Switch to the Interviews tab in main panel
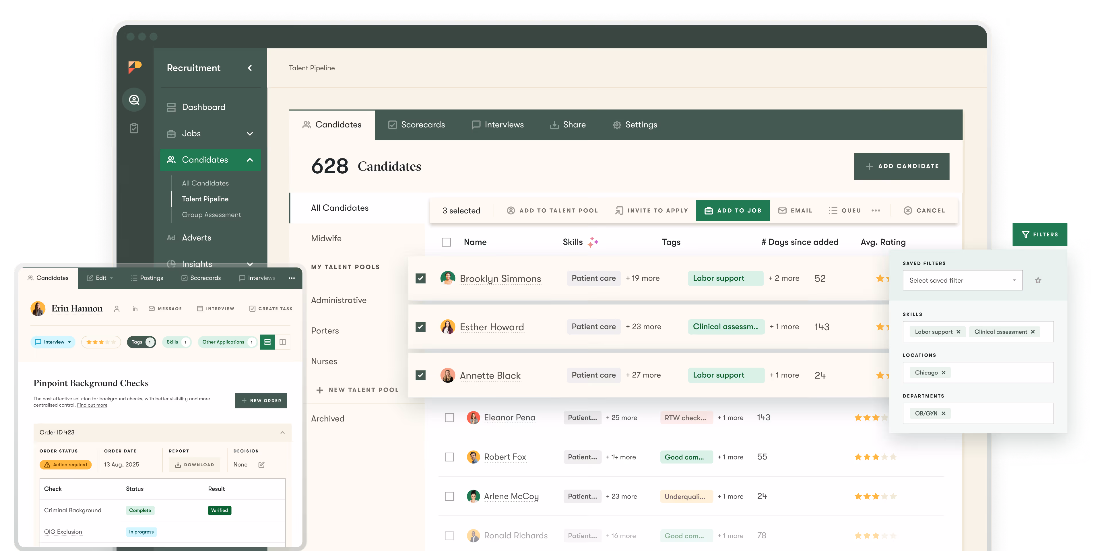This screenshot has width=1102, height=551. coord(497,125)
